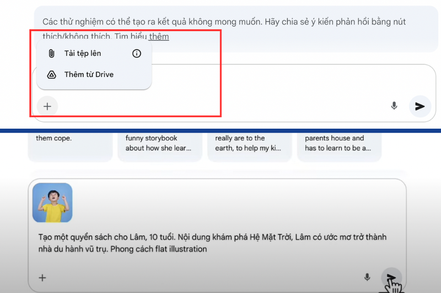Image resolution: width=441 pixels, height=293 pixels.
Task: Click the plus button in the upper prompt box
Action: pos(47,106)
